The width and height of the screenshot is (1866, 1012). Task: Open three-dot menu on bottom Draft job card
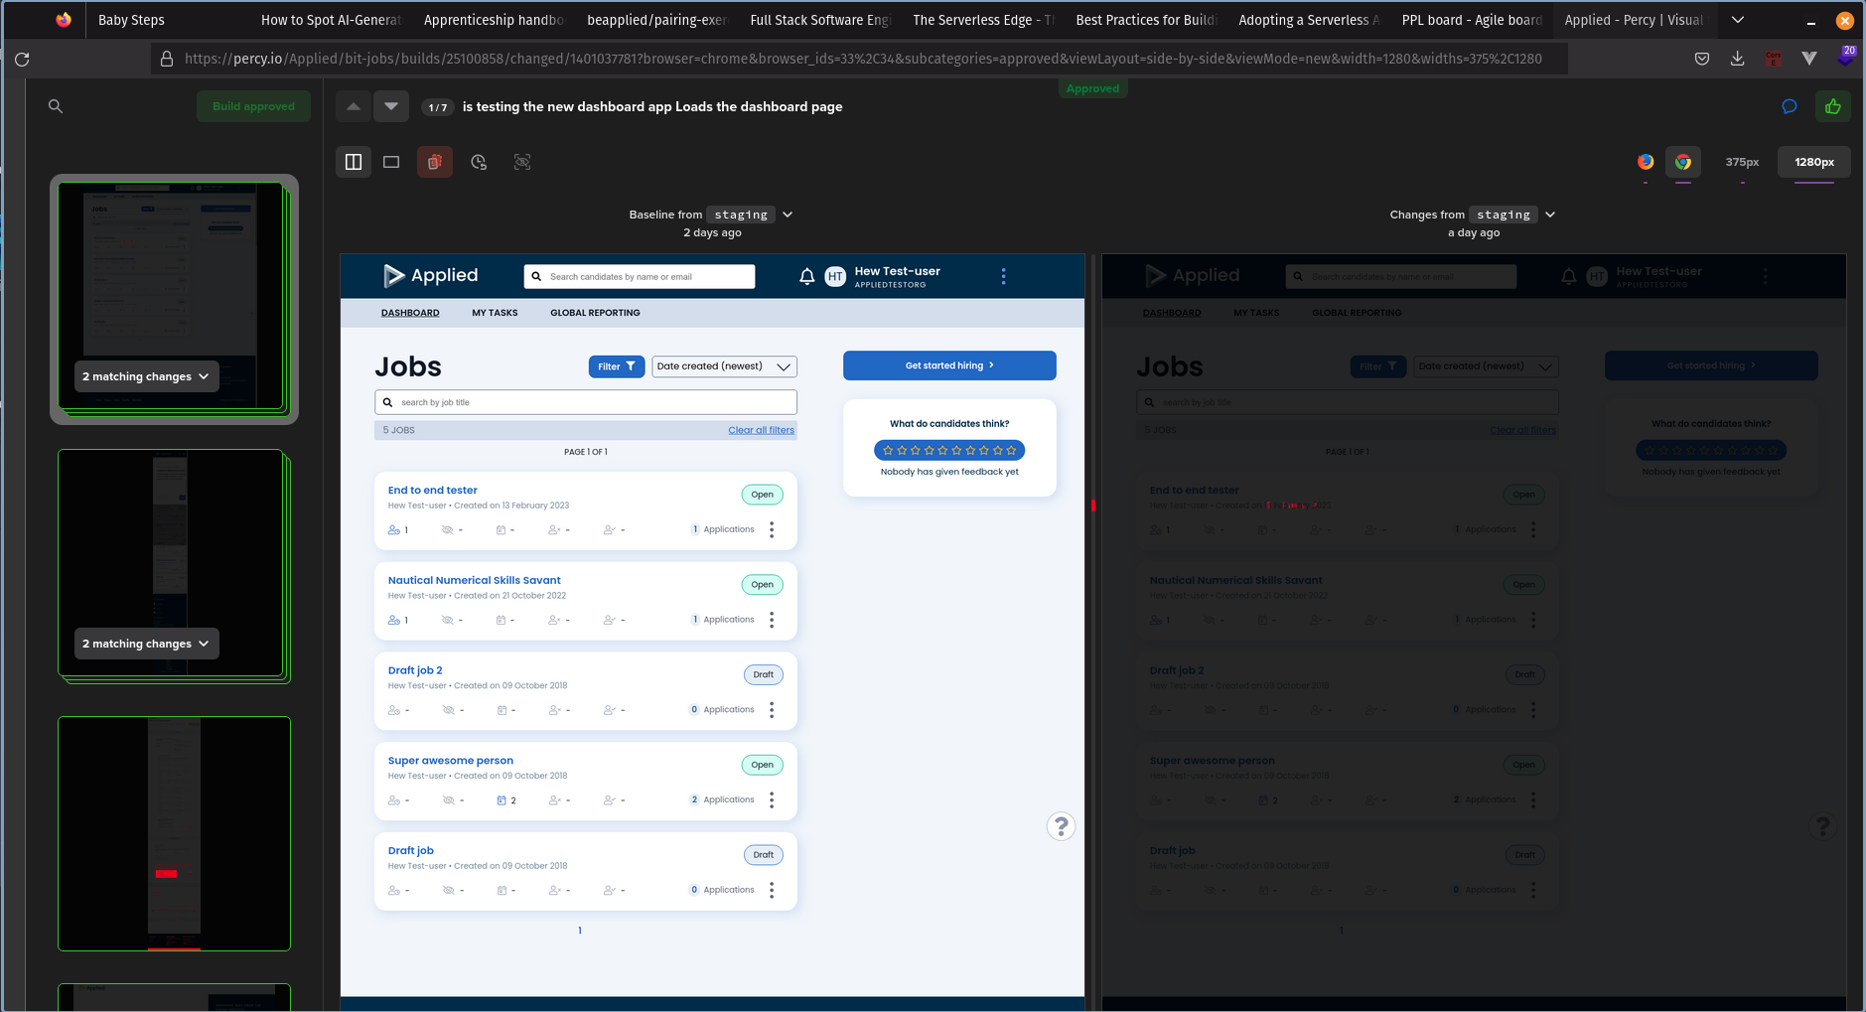(x=772, y=891)
